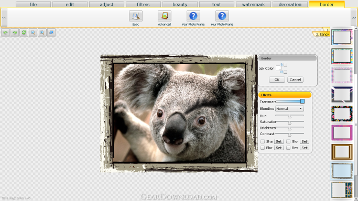Confirm border with the OK button

(277, 80)
